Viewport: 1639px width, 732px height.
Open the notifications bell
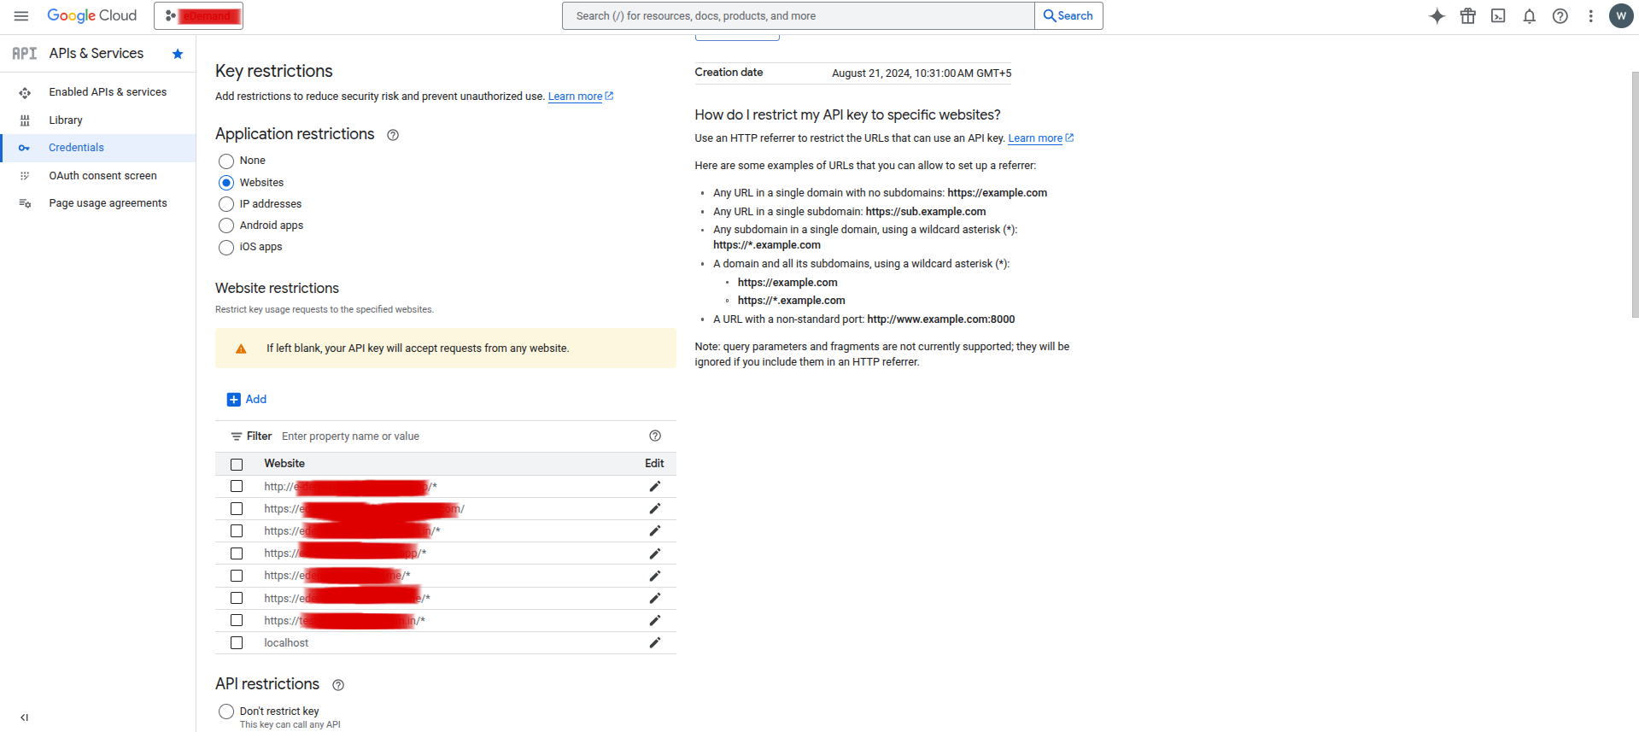click(x=1529, y=16)
